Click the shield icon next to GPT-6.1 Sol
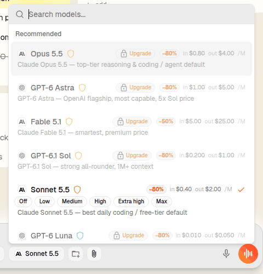The image size is (263, 274). [x=78, y=156]
